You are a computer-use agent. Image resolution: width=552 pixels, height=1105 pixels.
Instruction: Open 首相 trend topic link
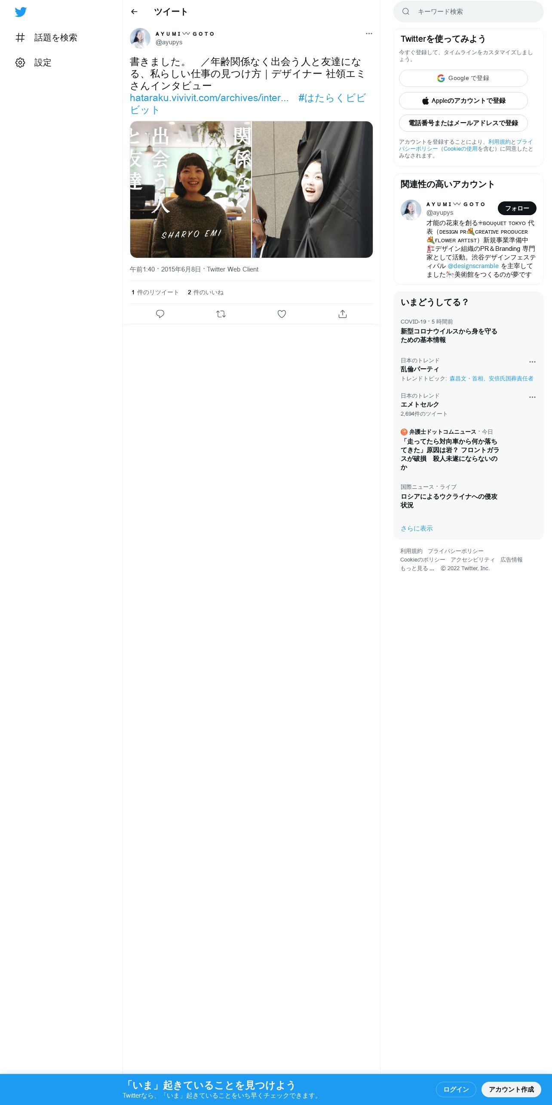(478, 379)
